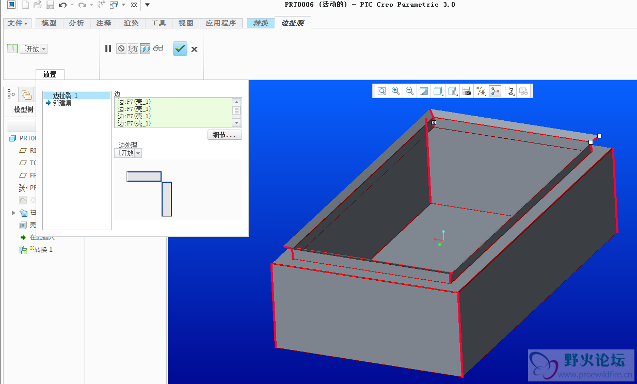Image resolution: width=637 pixels, height=384 pixels.
Task: Open the model tree tab icon
Action: click(11, 94)
